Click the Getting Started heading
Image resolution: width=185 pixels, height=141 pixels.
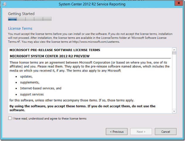tap(21, 14)
